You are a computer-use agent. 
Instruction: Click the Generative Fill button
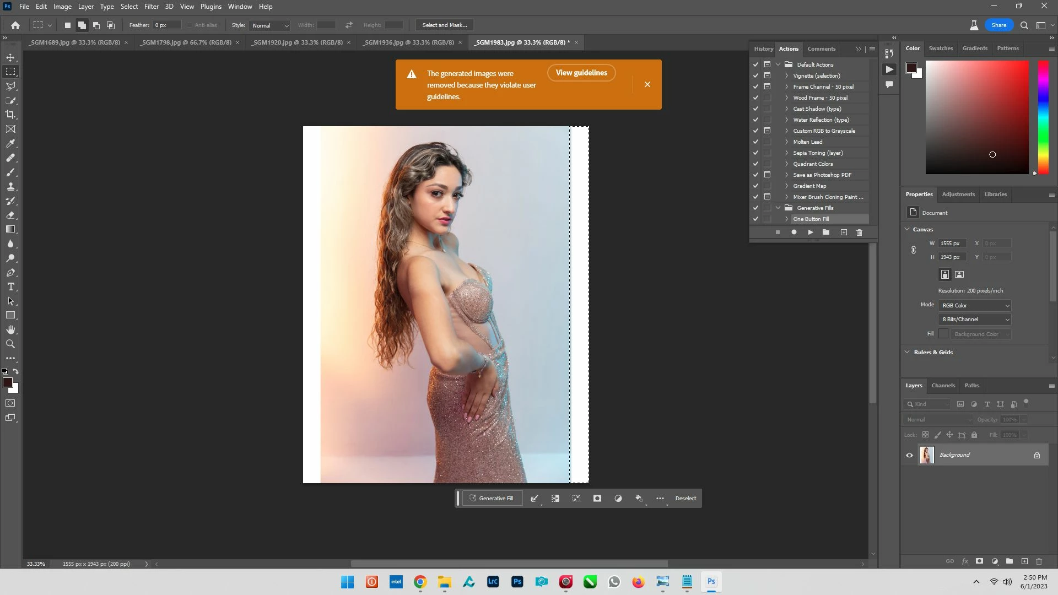point(491,499)
